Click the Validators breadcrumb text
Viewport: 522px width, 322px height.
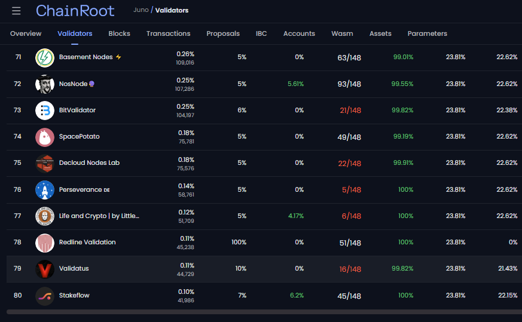tap(172, 10)
